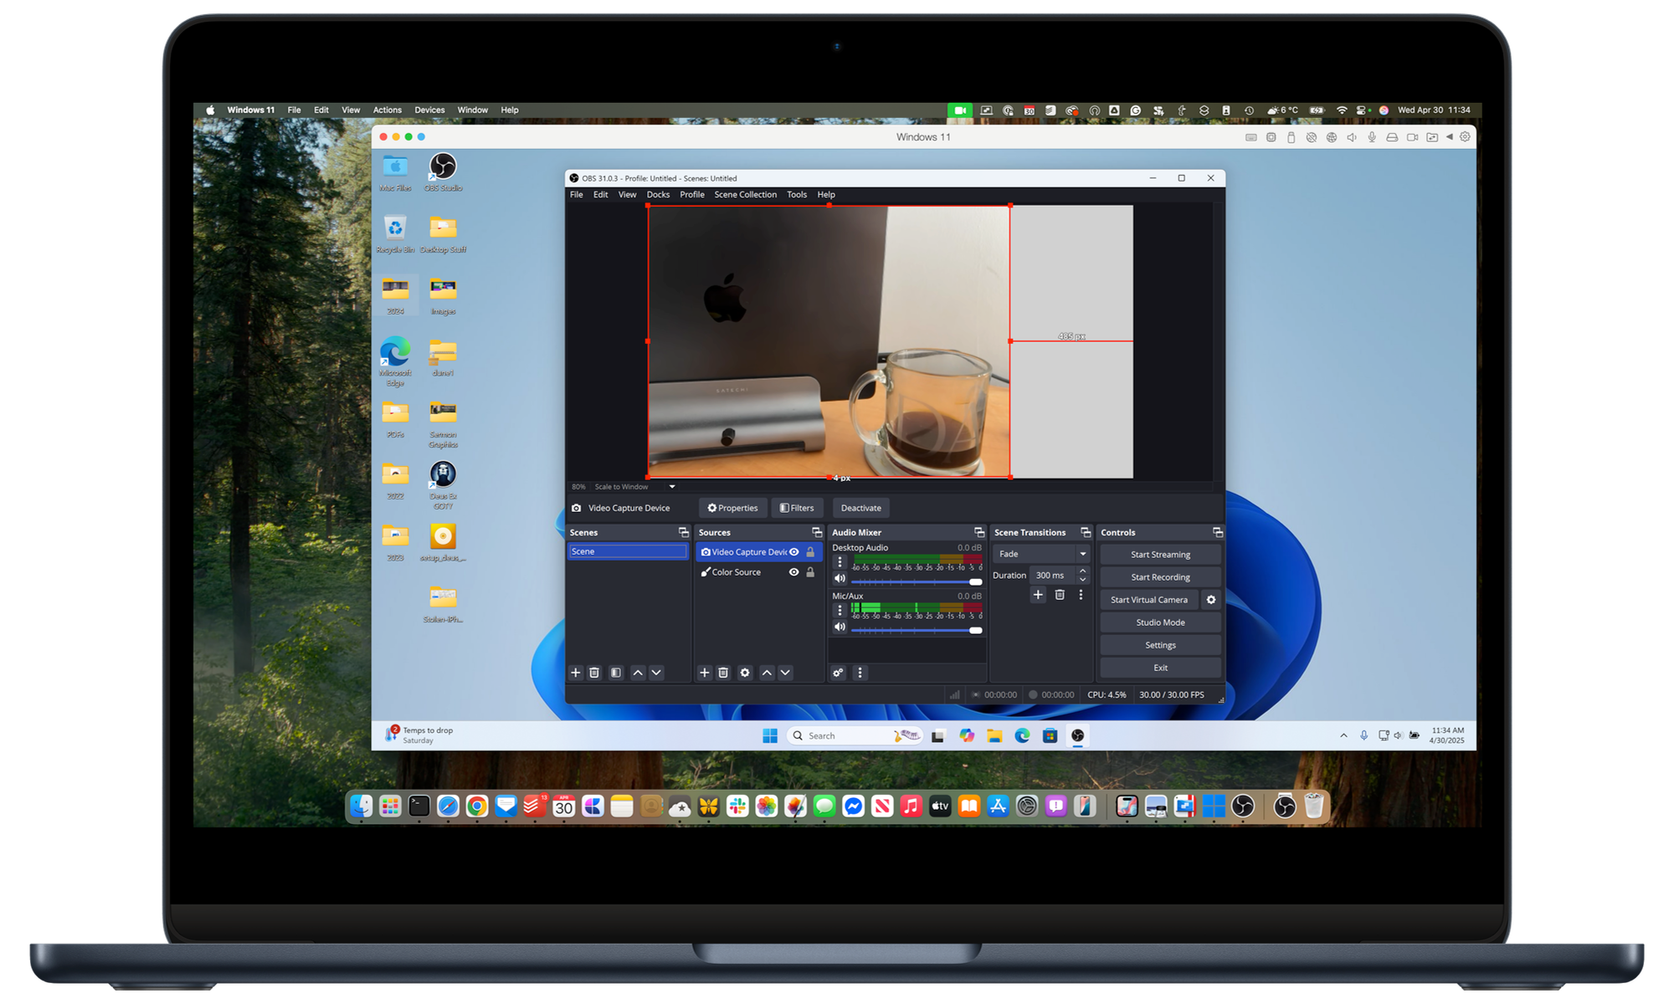Open the Scene Collection menu in OBS

click(746, 194)
